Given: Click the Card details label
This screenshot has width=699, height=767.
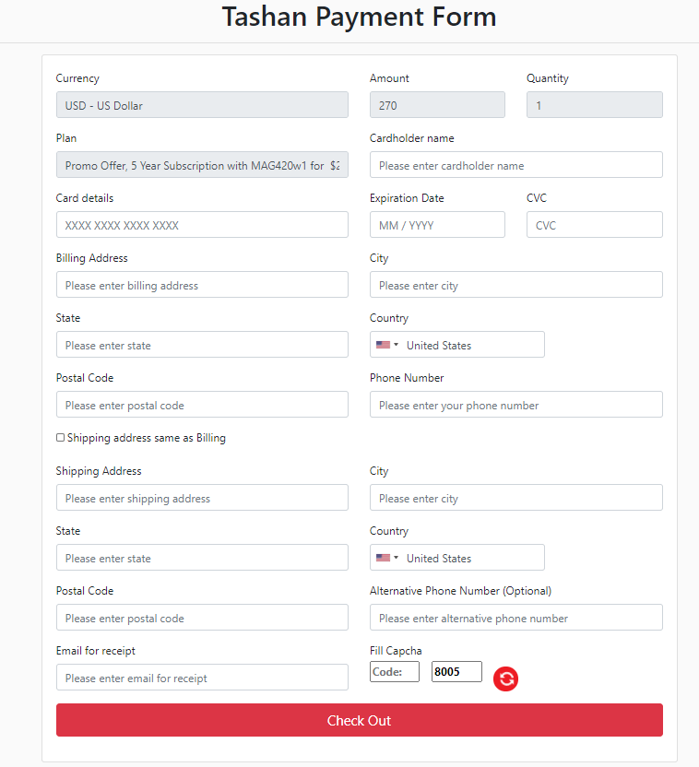Looking at the screenshot, I should click(85, 198).
